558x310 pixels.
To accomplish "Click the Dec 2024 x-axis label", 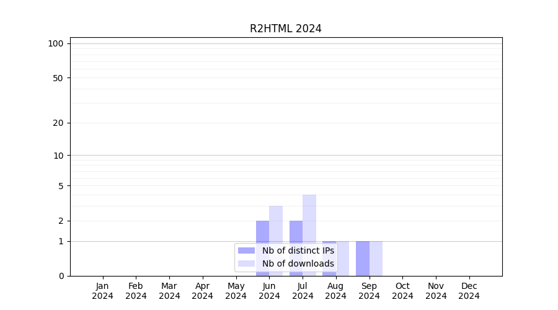I will 469,291.
